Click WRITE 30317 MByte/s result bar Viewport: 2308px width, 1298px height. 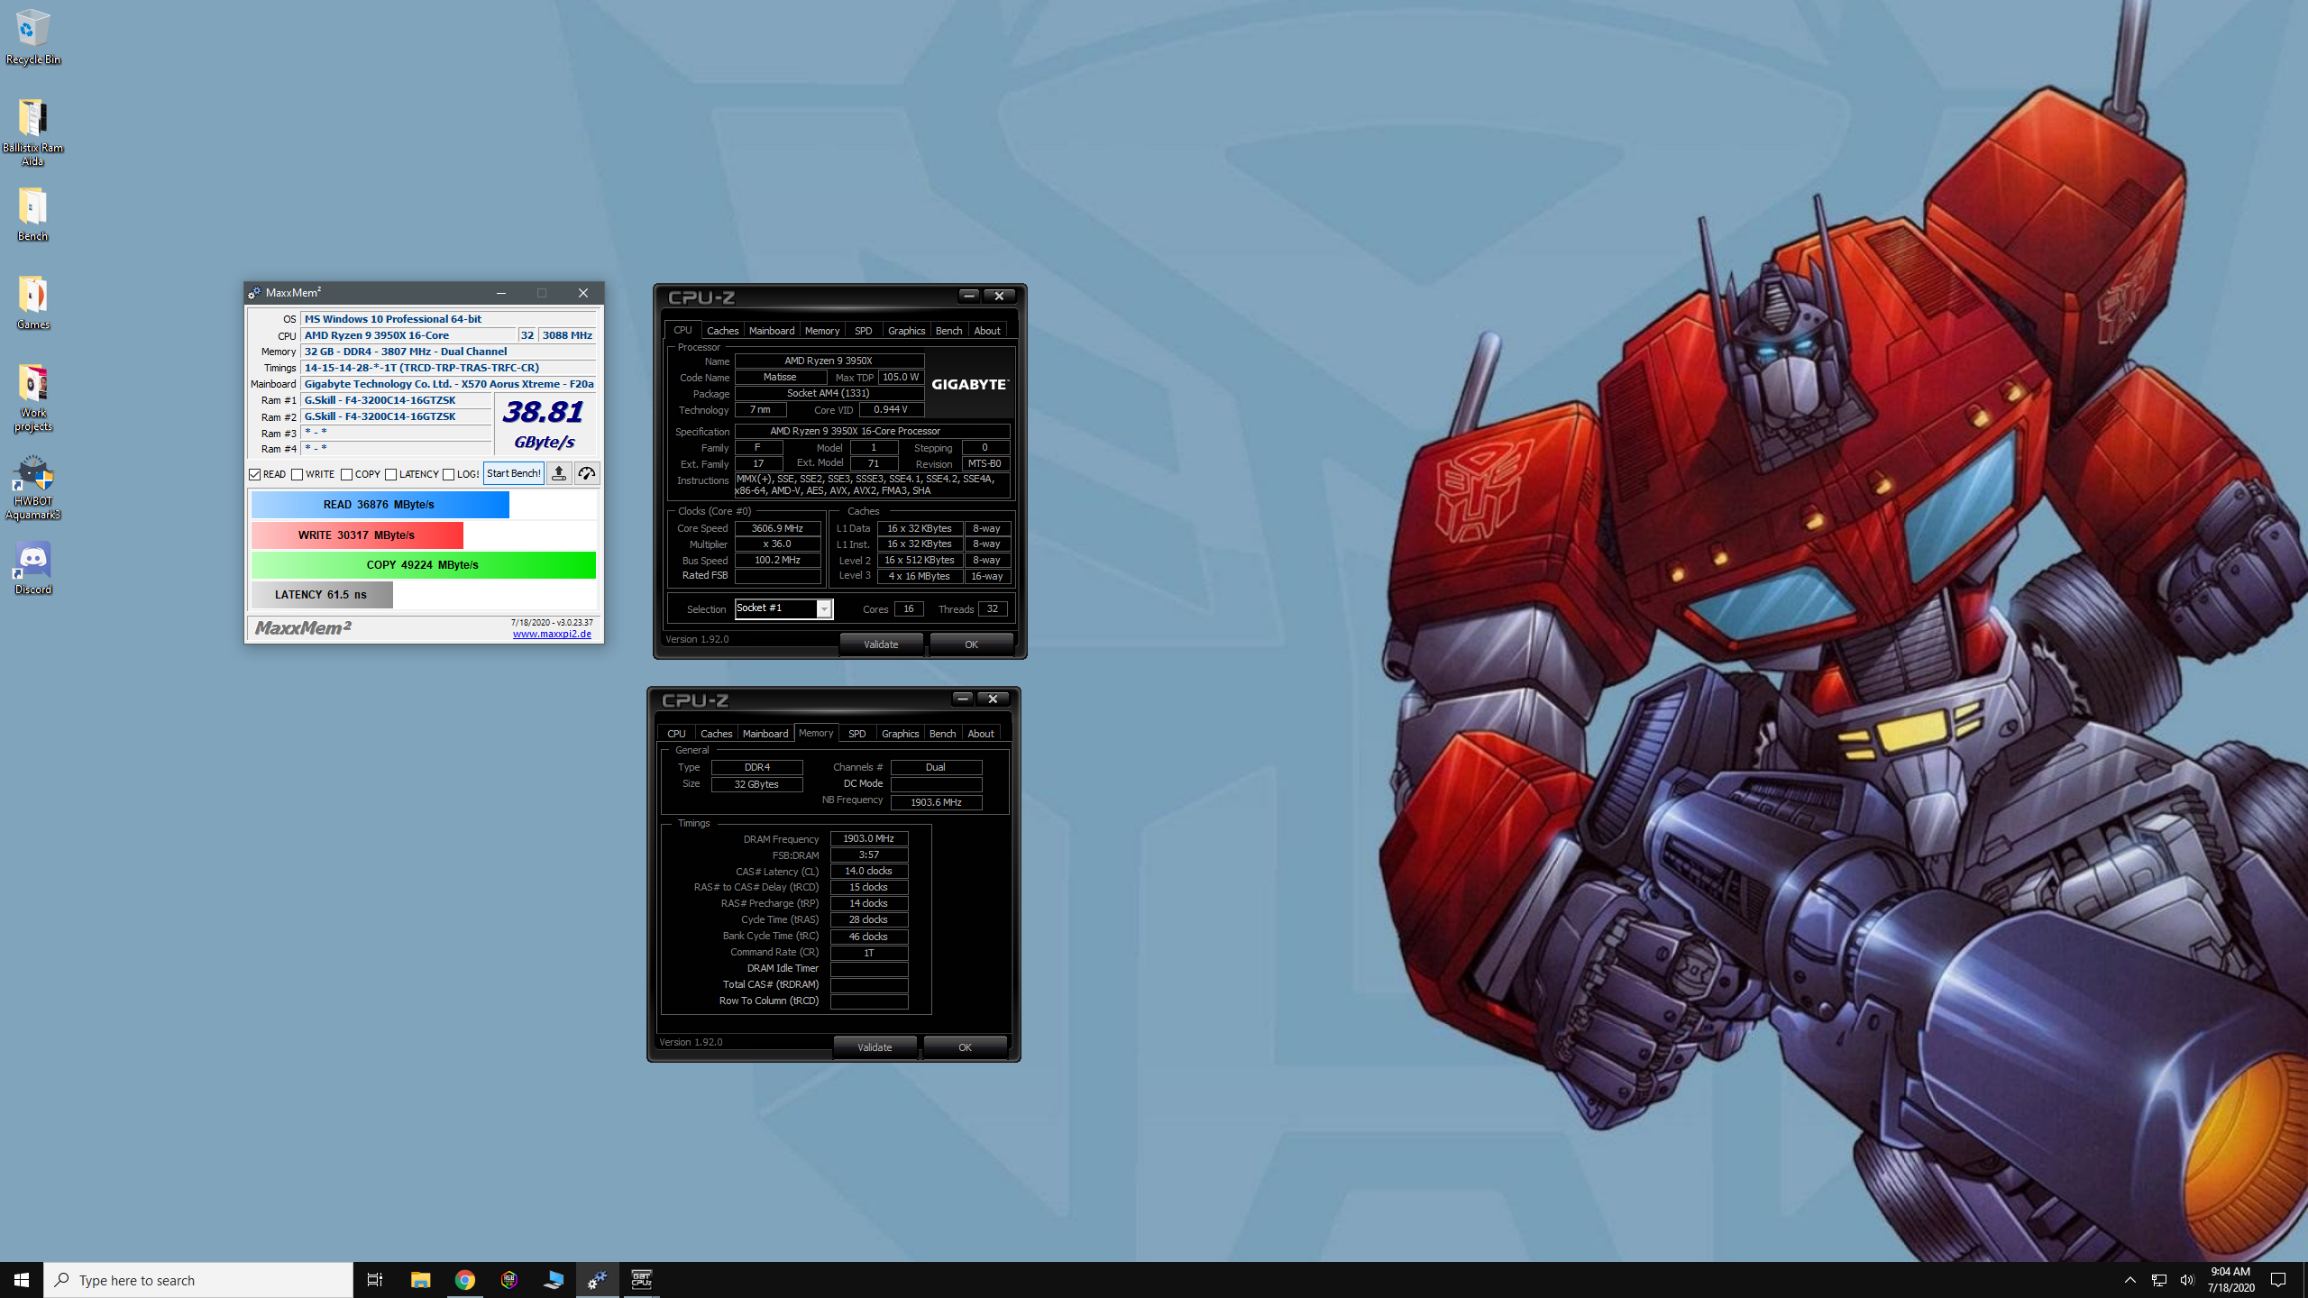click(357, 535)
